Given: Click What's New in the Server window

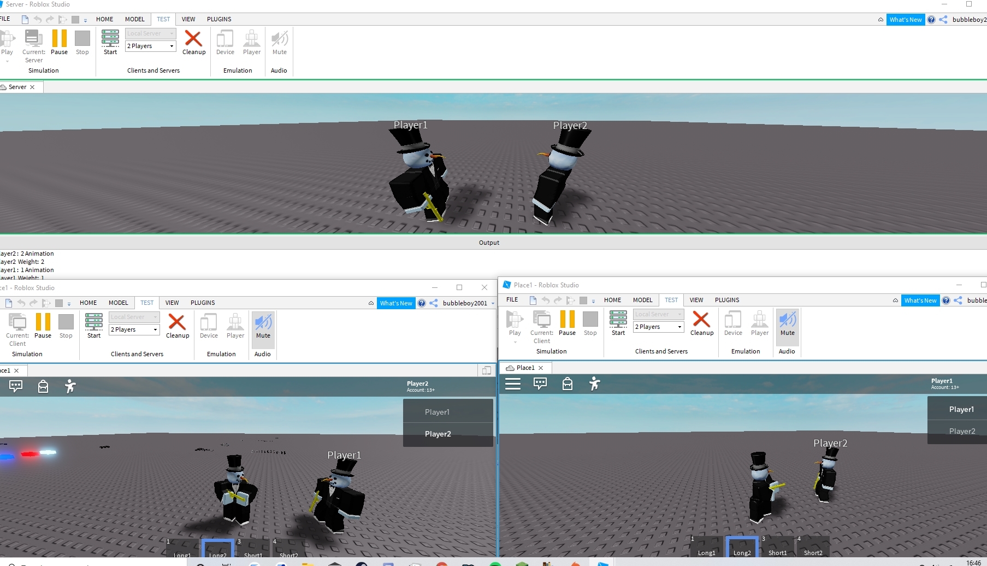Looking at the screenshot, I should pos(906,20).
